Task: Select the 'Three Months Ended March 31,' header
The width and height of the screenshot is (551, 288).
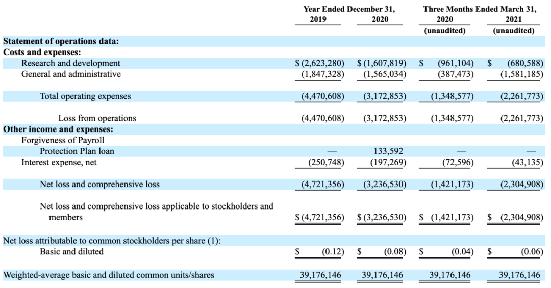Action: click(x=480, y=9)
